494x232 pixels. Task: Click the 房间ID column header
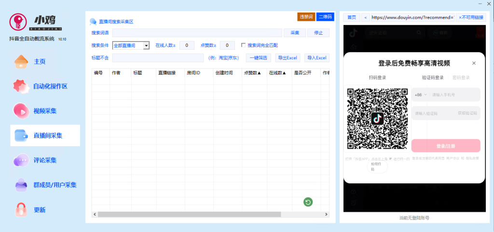click(x=199, y=73)
